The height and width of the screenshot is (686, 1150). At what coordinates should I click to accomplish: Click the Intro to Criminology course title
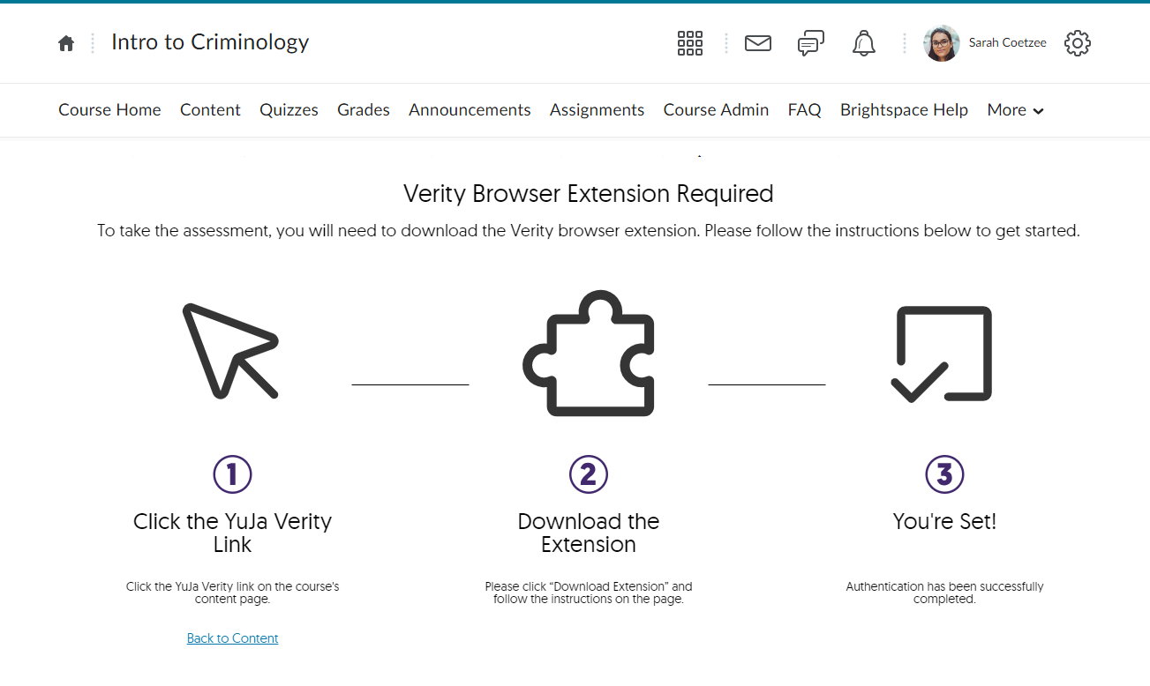click(210, 42)
